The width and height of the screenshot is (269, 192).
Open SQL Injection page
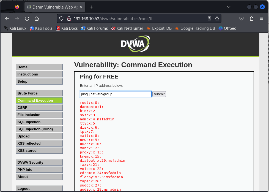[x=39, y=122]
